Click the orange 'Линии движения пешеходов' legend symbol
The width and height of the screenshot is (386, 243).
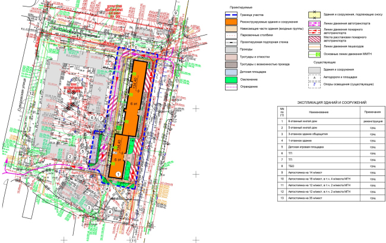click(x=314, y=47)
